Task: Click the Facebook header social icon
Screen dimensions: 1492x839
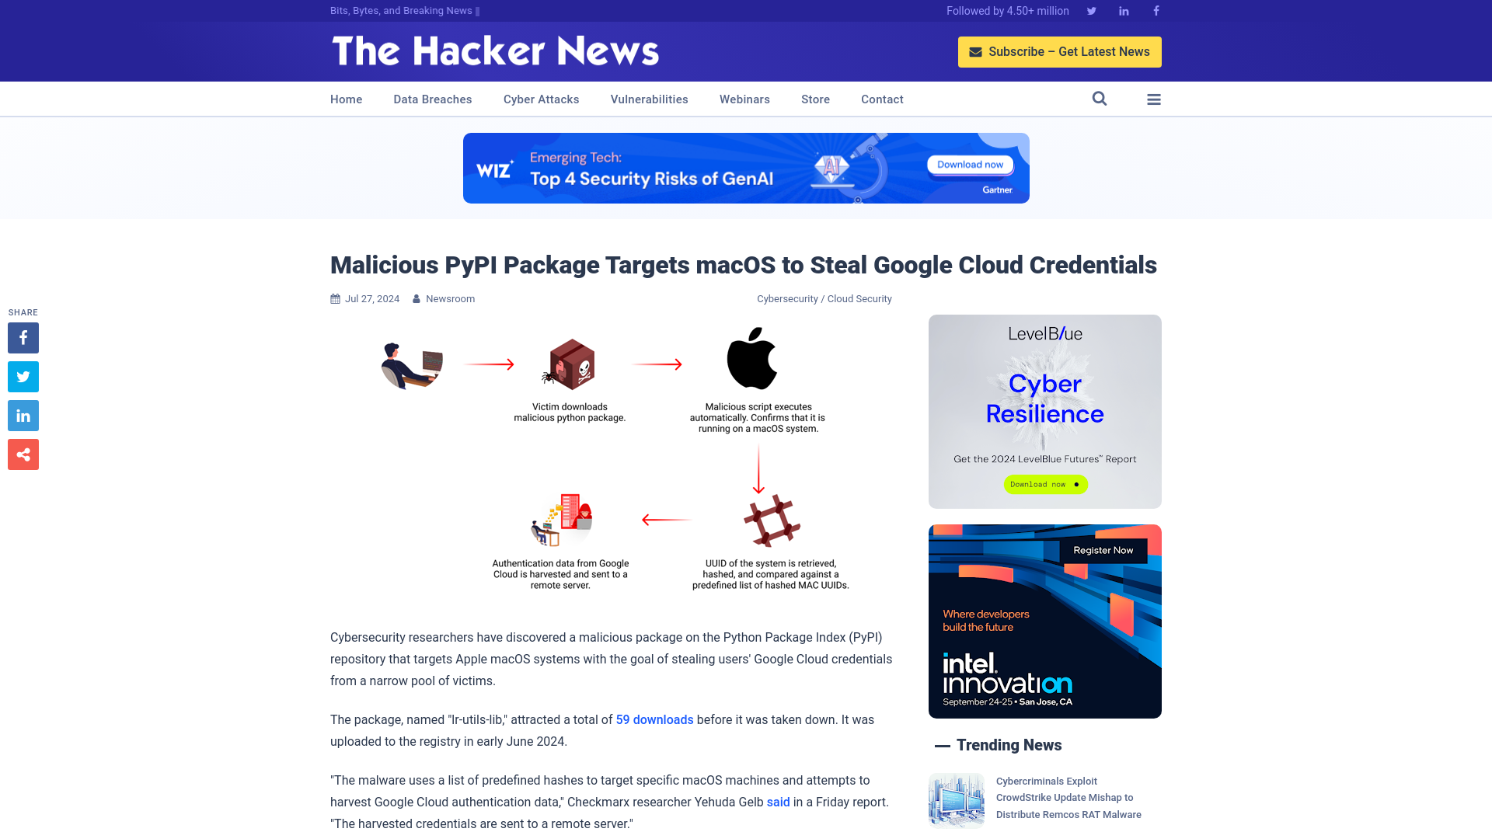Action: (x=1155, y=10)
